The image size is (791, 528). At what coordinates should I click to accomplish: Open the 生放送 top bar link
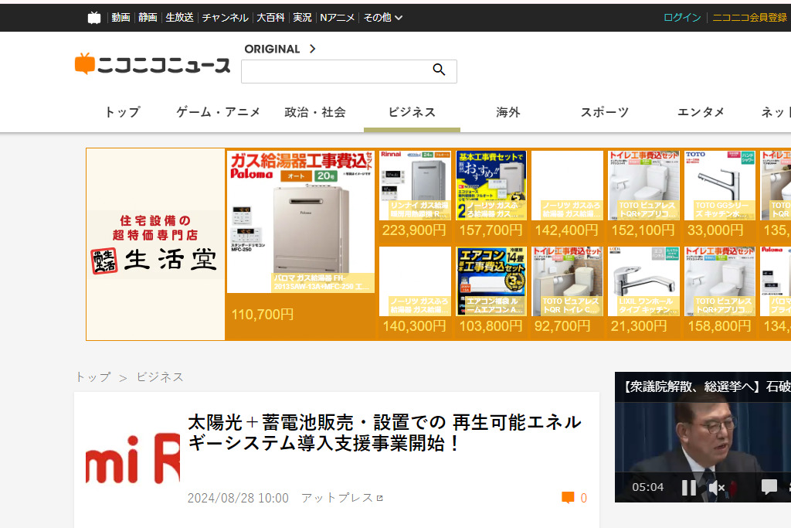[179, 18]
